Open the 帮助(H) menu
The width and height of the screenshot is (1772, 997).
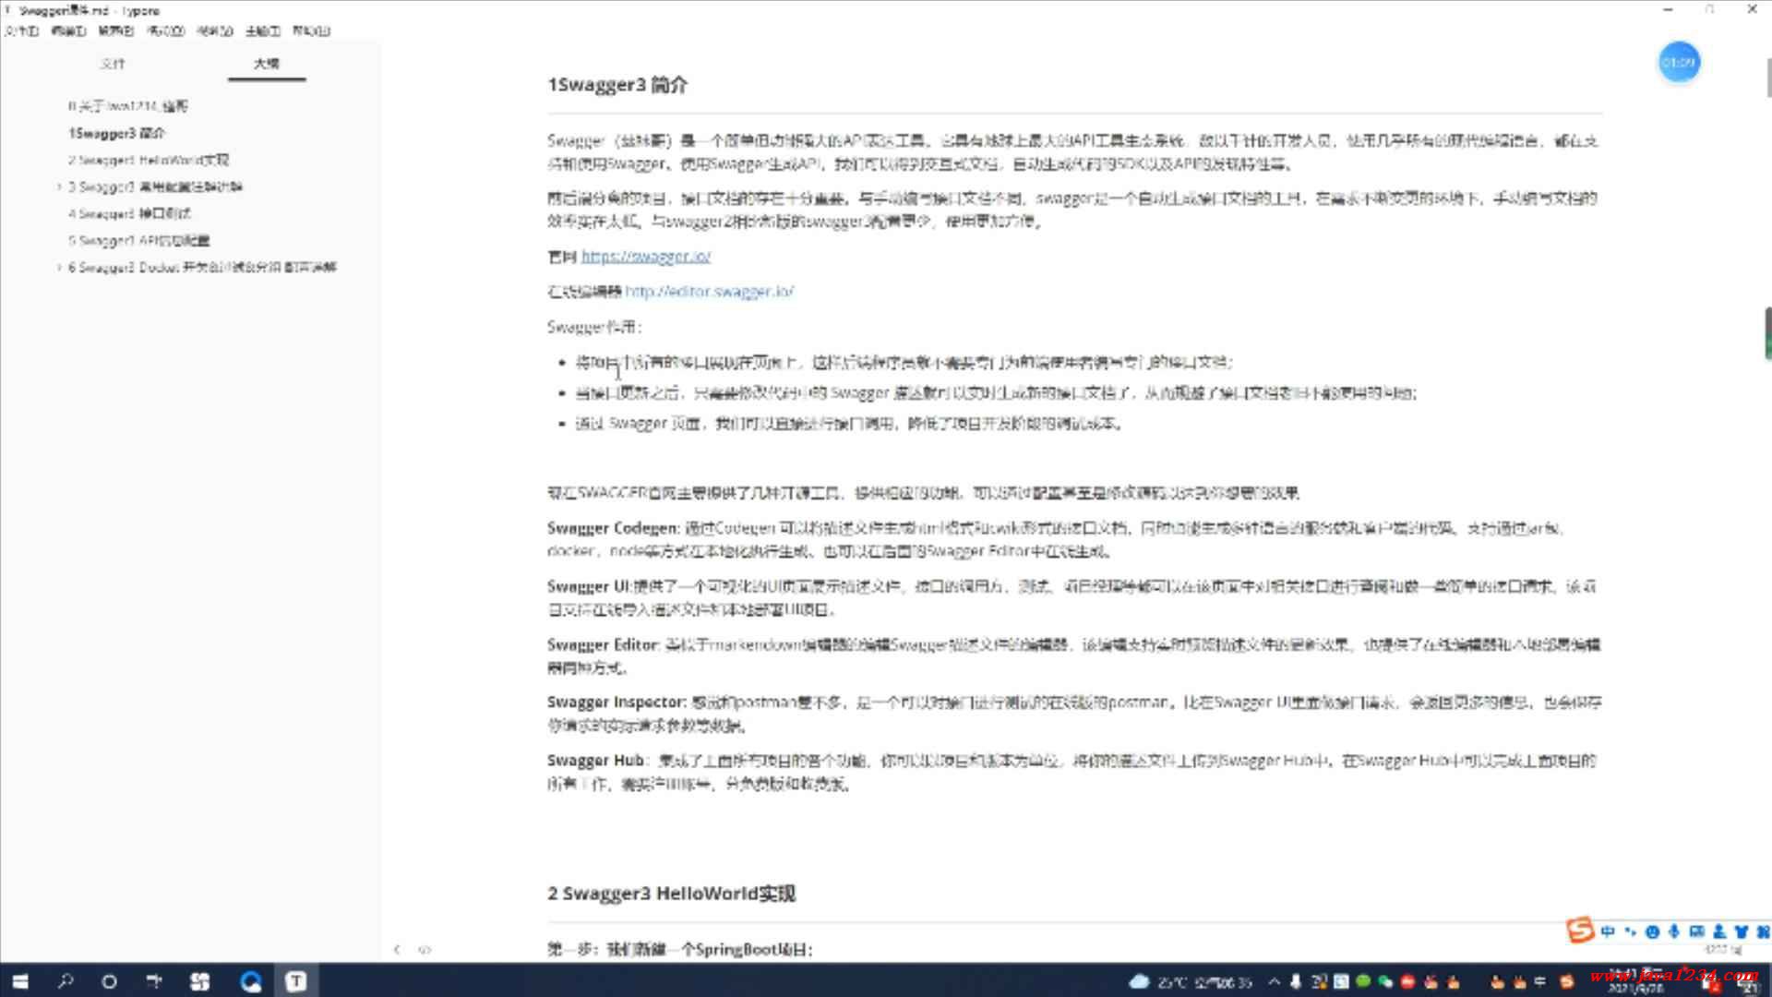(x=311, y=30)
